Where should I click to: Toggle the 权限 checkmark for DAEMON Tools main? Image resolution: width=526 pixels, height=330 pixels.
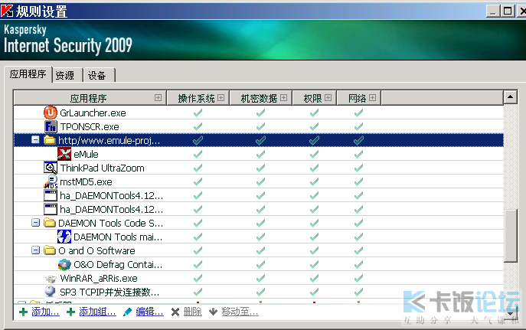coord(314,237)
